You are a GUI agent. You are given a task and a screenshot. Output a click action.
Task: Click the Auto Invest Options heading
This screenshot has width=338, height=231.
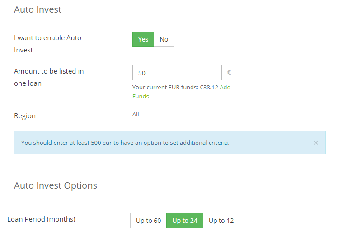tap(56, 185)
